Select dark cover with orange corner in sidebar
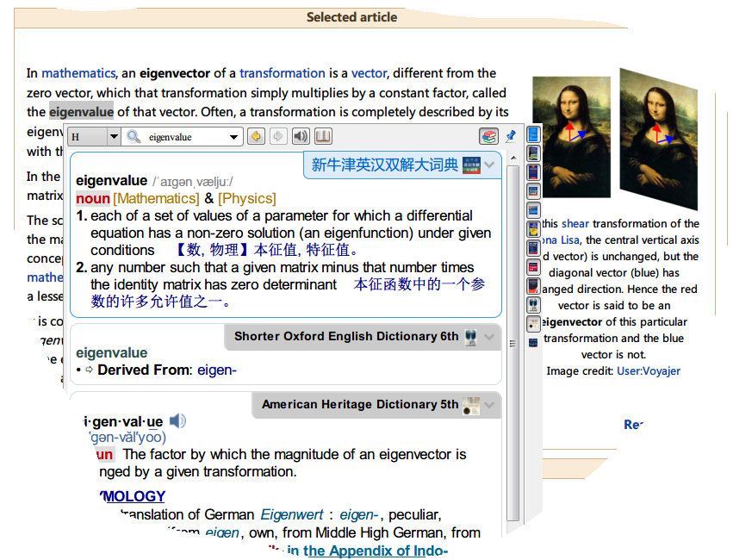This screenshot has height=560, width=733. coord(533,286)
